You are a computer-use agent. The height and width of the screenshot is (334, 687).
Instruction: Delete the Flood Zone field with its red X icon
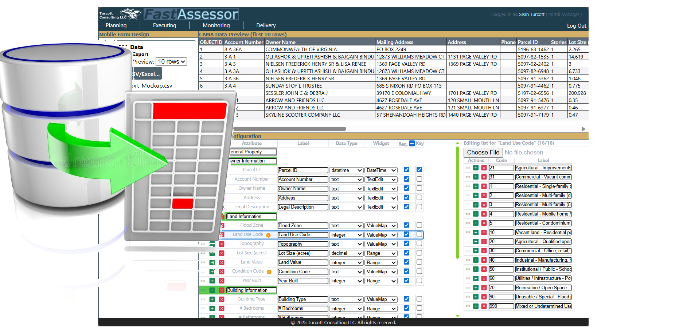pos(222,225)
